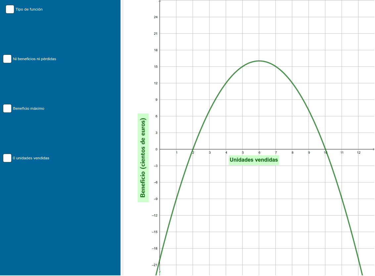Image resolution: width=375 pixels, height=276 pixels.
Task: Click the y-axis tick label −21
Action: (x=155, y=265)
